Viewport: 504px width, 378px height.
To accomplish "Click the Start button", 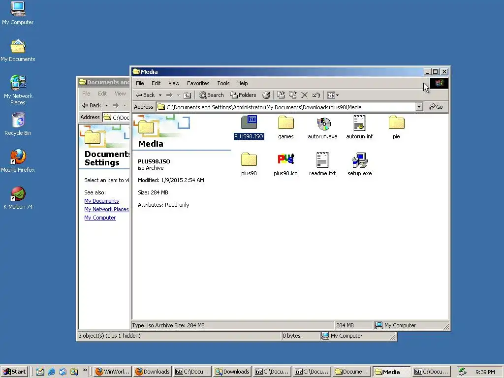I will click(14, 372).
